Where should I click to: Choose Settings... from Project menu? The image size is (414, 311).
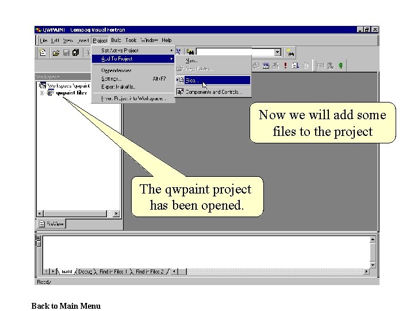coord(133,78)
